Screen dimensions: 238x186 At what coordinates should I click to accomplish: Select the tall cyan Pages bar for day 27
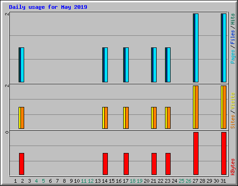pyautogui.click(x=197, y=48)
